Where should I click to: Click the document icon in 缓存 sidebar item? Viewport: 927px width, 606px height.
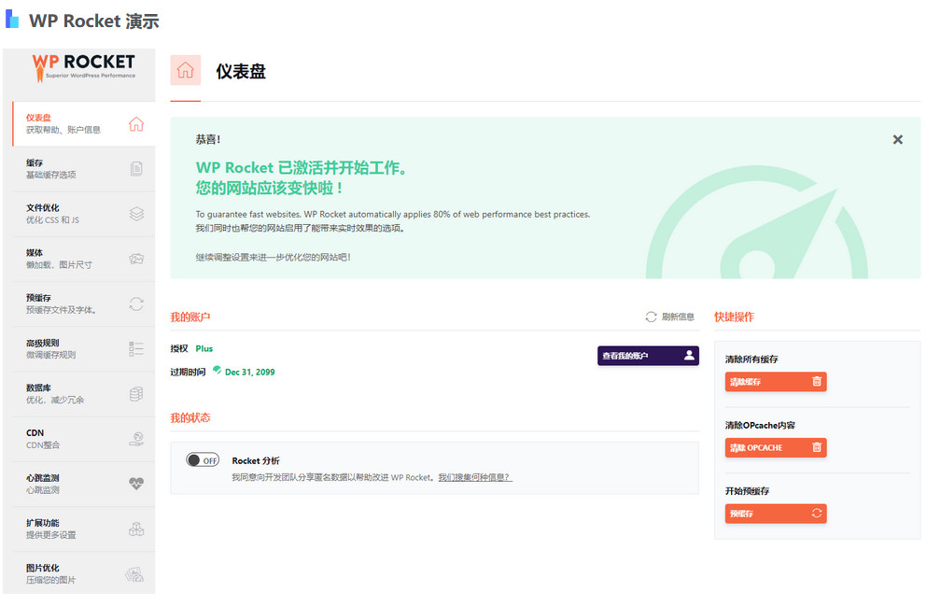pos(136,169)
